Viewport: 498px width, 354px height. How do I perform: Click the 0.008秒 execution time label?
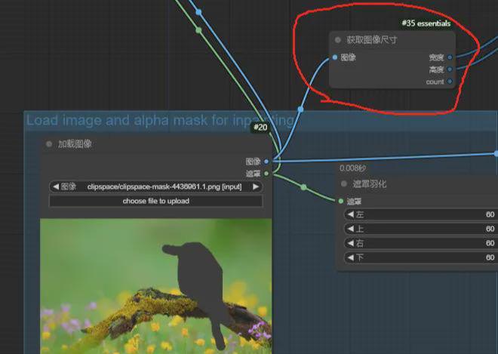tap(352, 168)
